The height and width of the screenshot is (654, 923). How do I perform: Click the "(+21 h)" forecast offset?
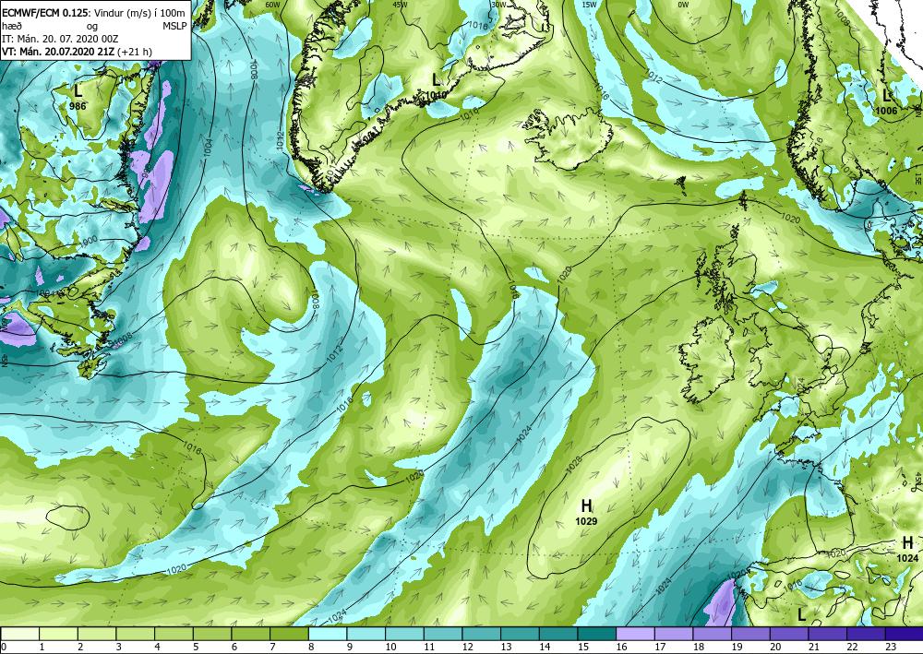[135, 52]
